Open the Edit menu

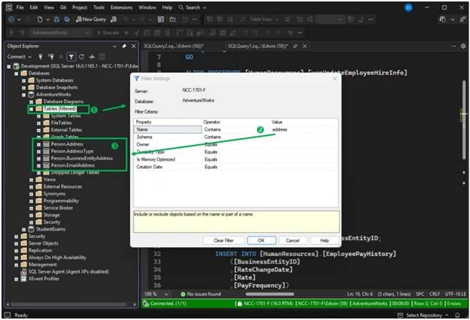click(x=34, y=8)
